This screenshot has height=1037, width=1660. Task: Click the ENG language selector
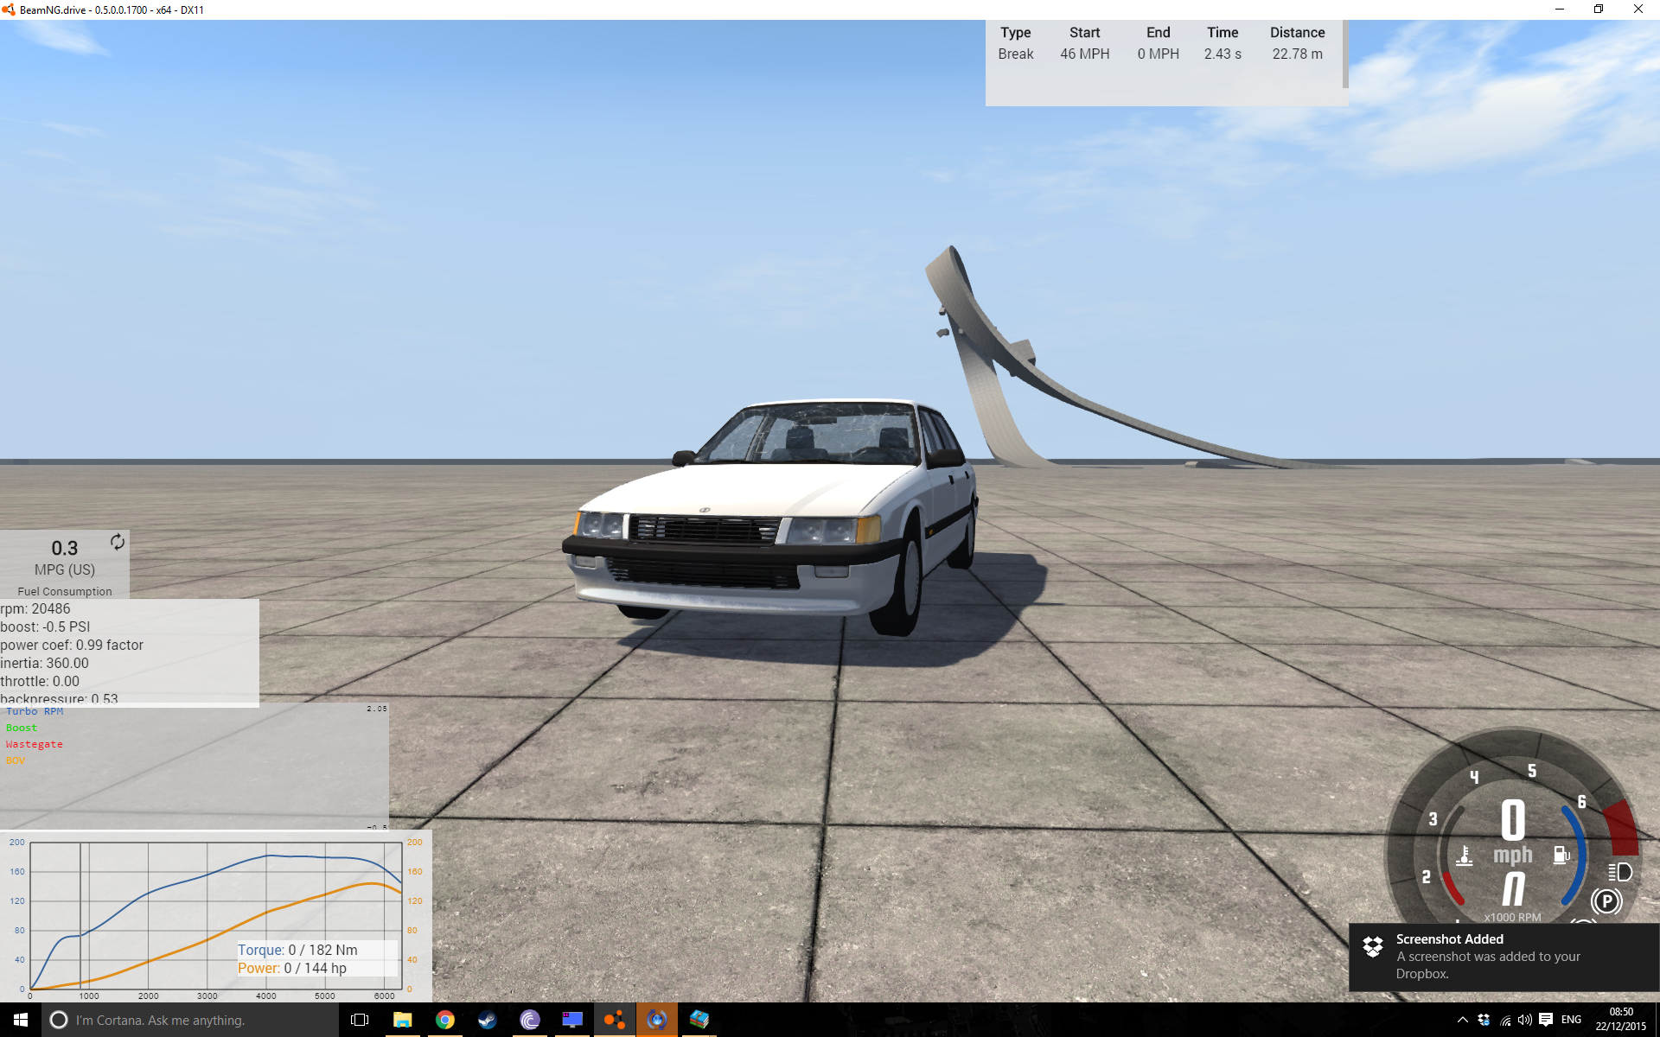[1571, 1020]
